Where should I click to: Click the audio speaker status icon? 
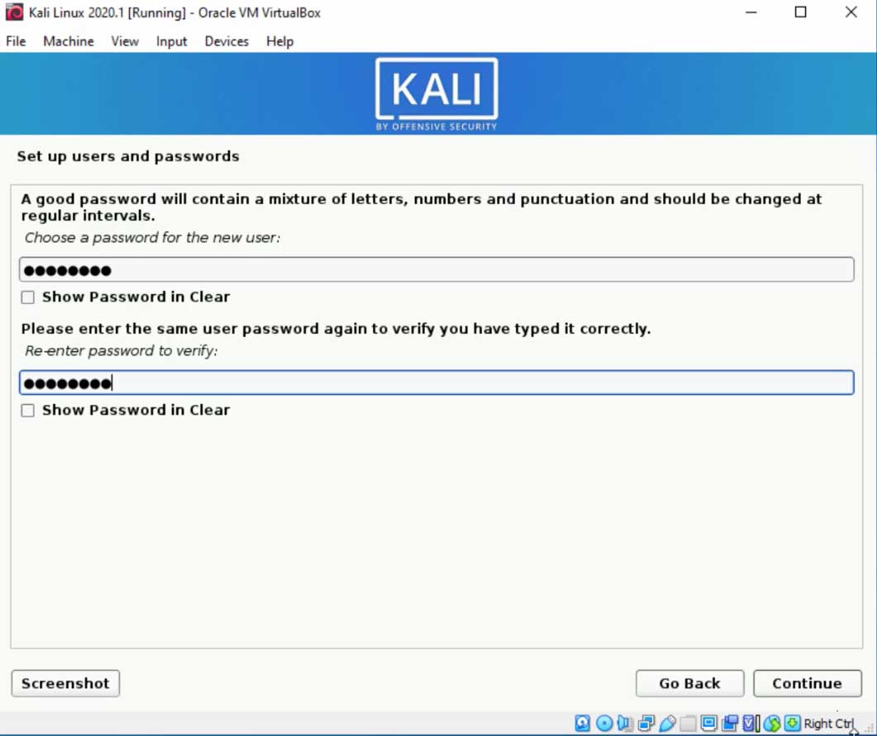[x=625, y=723]
